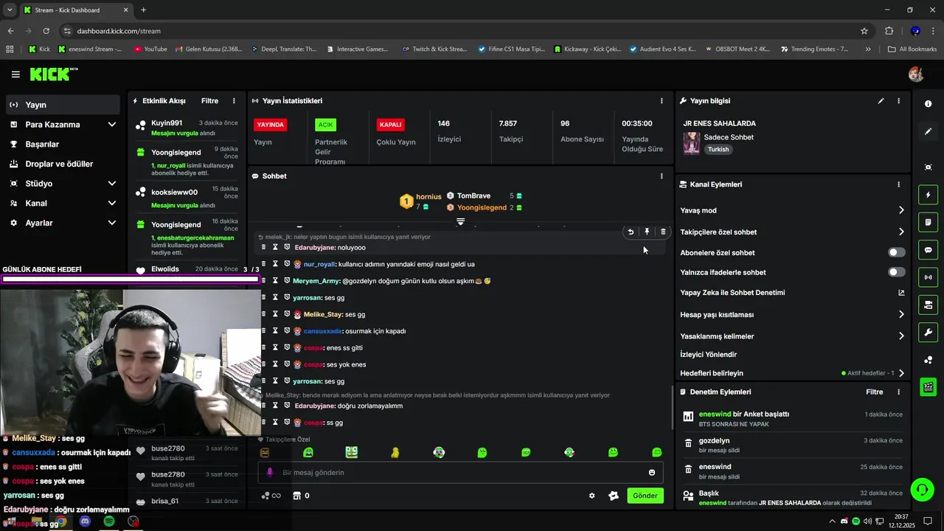This screenshot has height=531, width=944.
Task: Click the pencil icon in right sidebar
Action: pos(928,131)
